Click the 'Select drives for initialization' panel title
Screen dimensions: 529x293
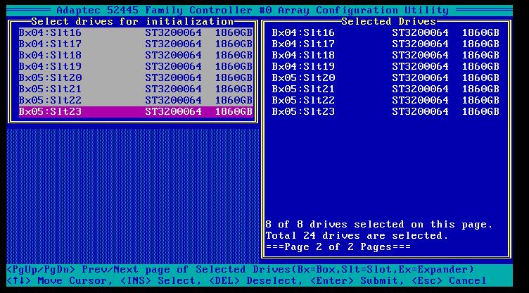132,22
